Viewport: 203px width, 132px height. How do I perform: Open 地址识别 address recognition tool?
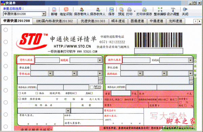click(x=66, y=9)
